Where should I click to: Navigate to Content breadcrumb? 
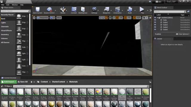(44, 82)
